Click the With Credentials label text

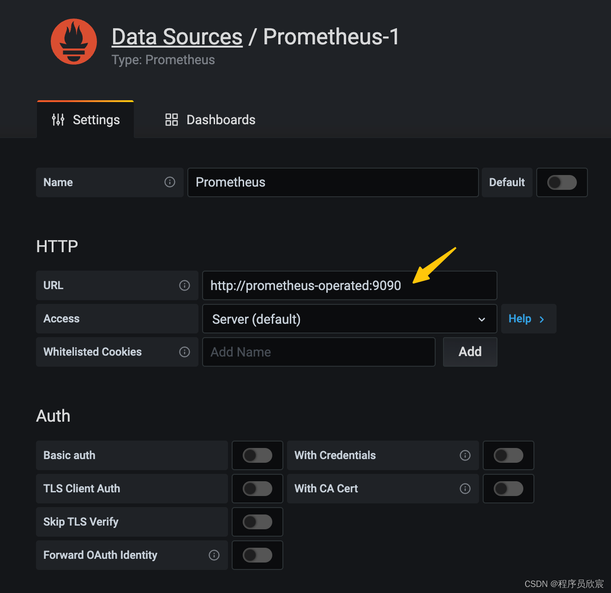coord(335,455)
